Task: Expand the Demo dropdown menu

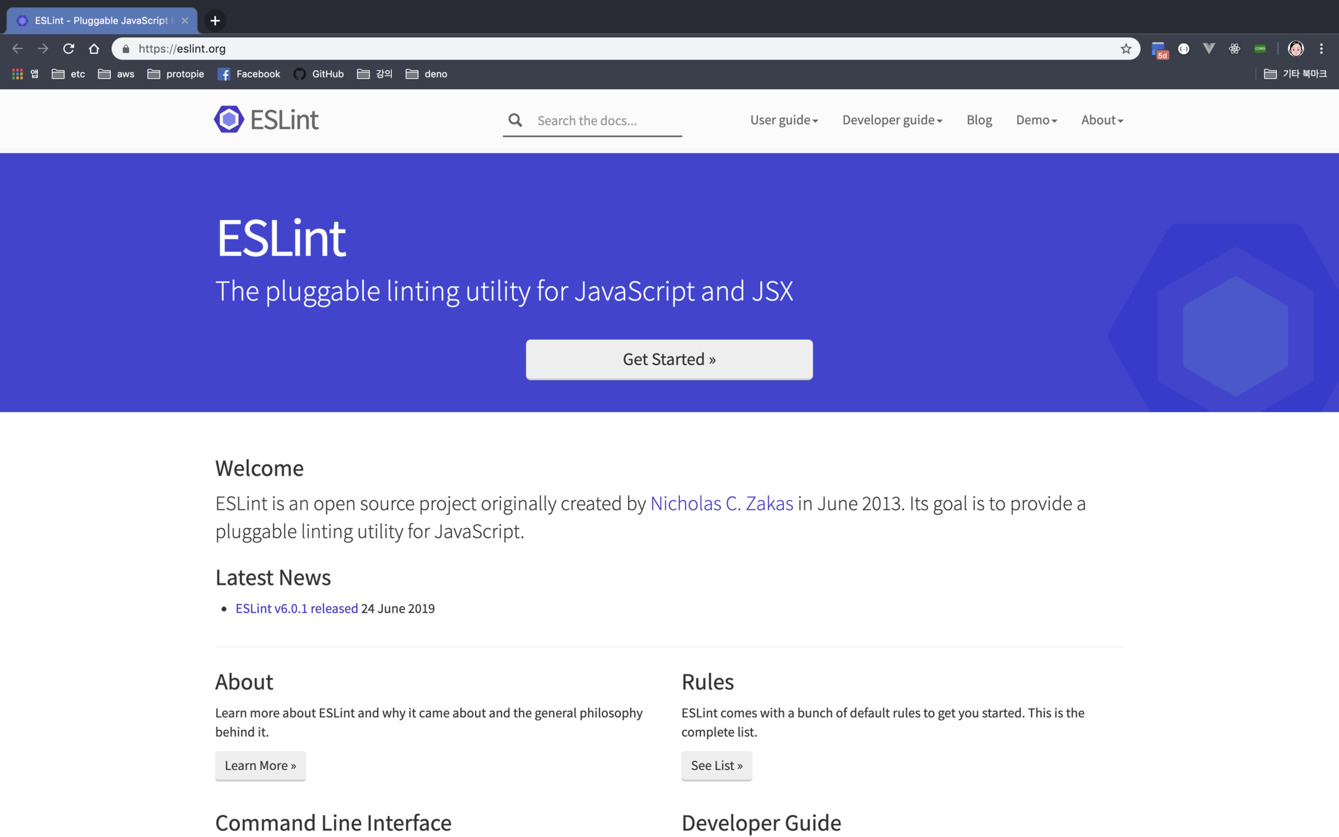Action: [1036, 120]
